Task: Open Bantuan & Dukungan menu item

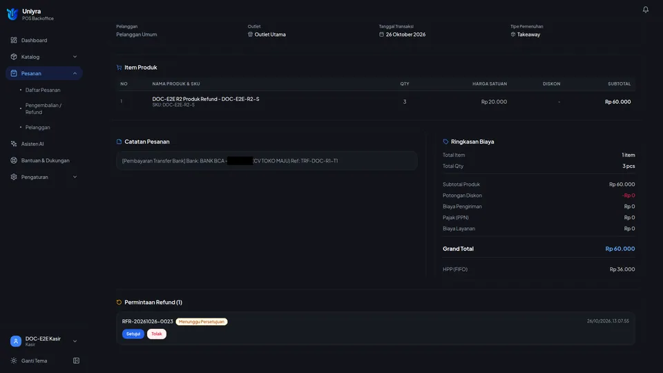Action: pos(44,160)
